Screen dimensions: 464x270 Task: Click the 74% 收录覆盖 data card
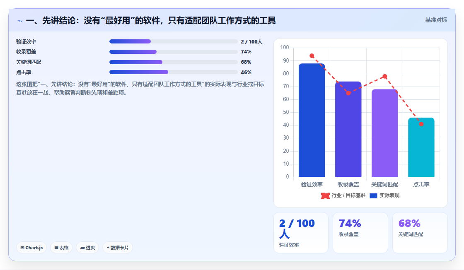[360, 233]
